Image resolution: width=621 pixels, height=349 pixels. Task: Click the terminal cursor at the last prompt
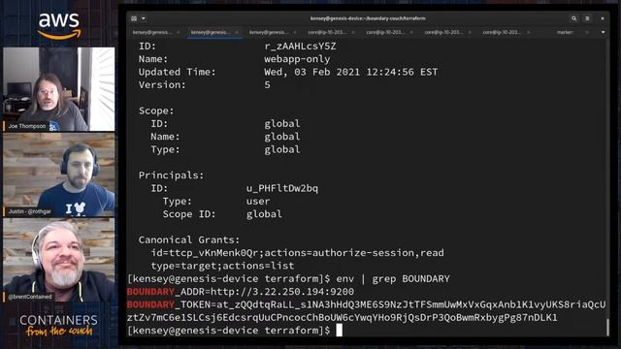click(x=339, y=330)
